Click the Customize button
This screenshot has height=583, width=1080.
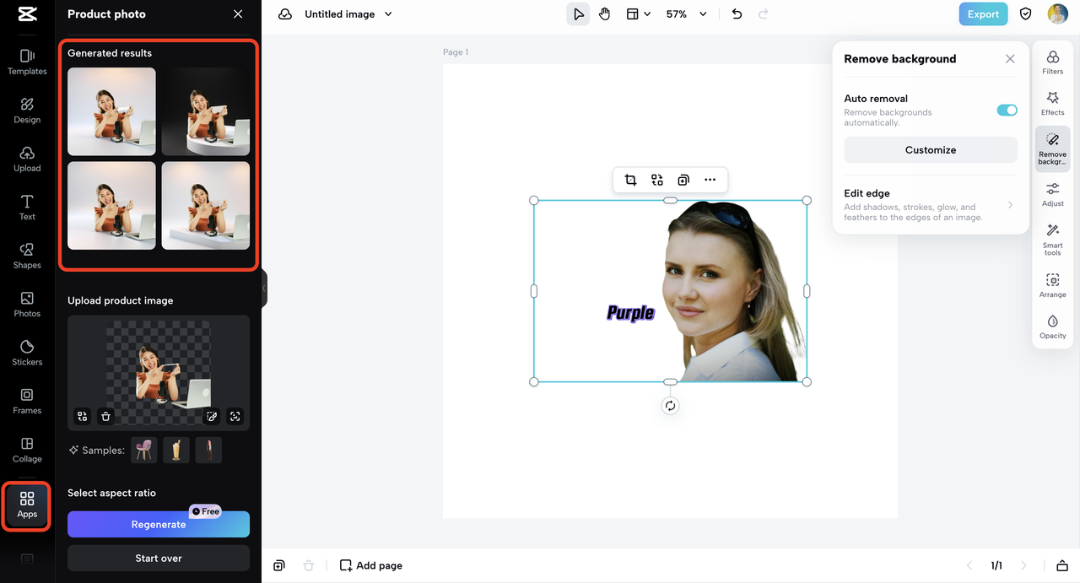(x=931, y=150)
